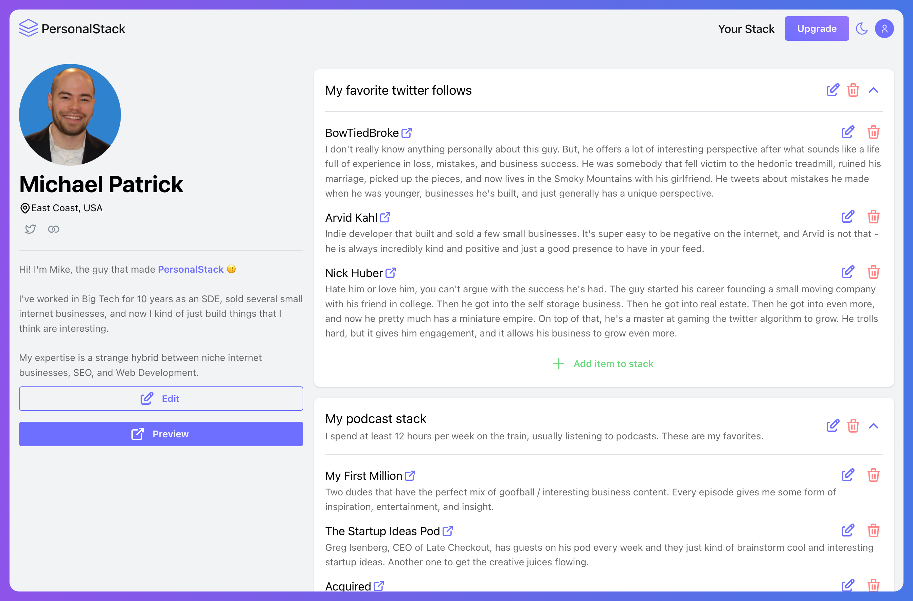Open Nick Huber external link icon
The height and width of the screenshot is (601, 913).
tap(391, 273)
